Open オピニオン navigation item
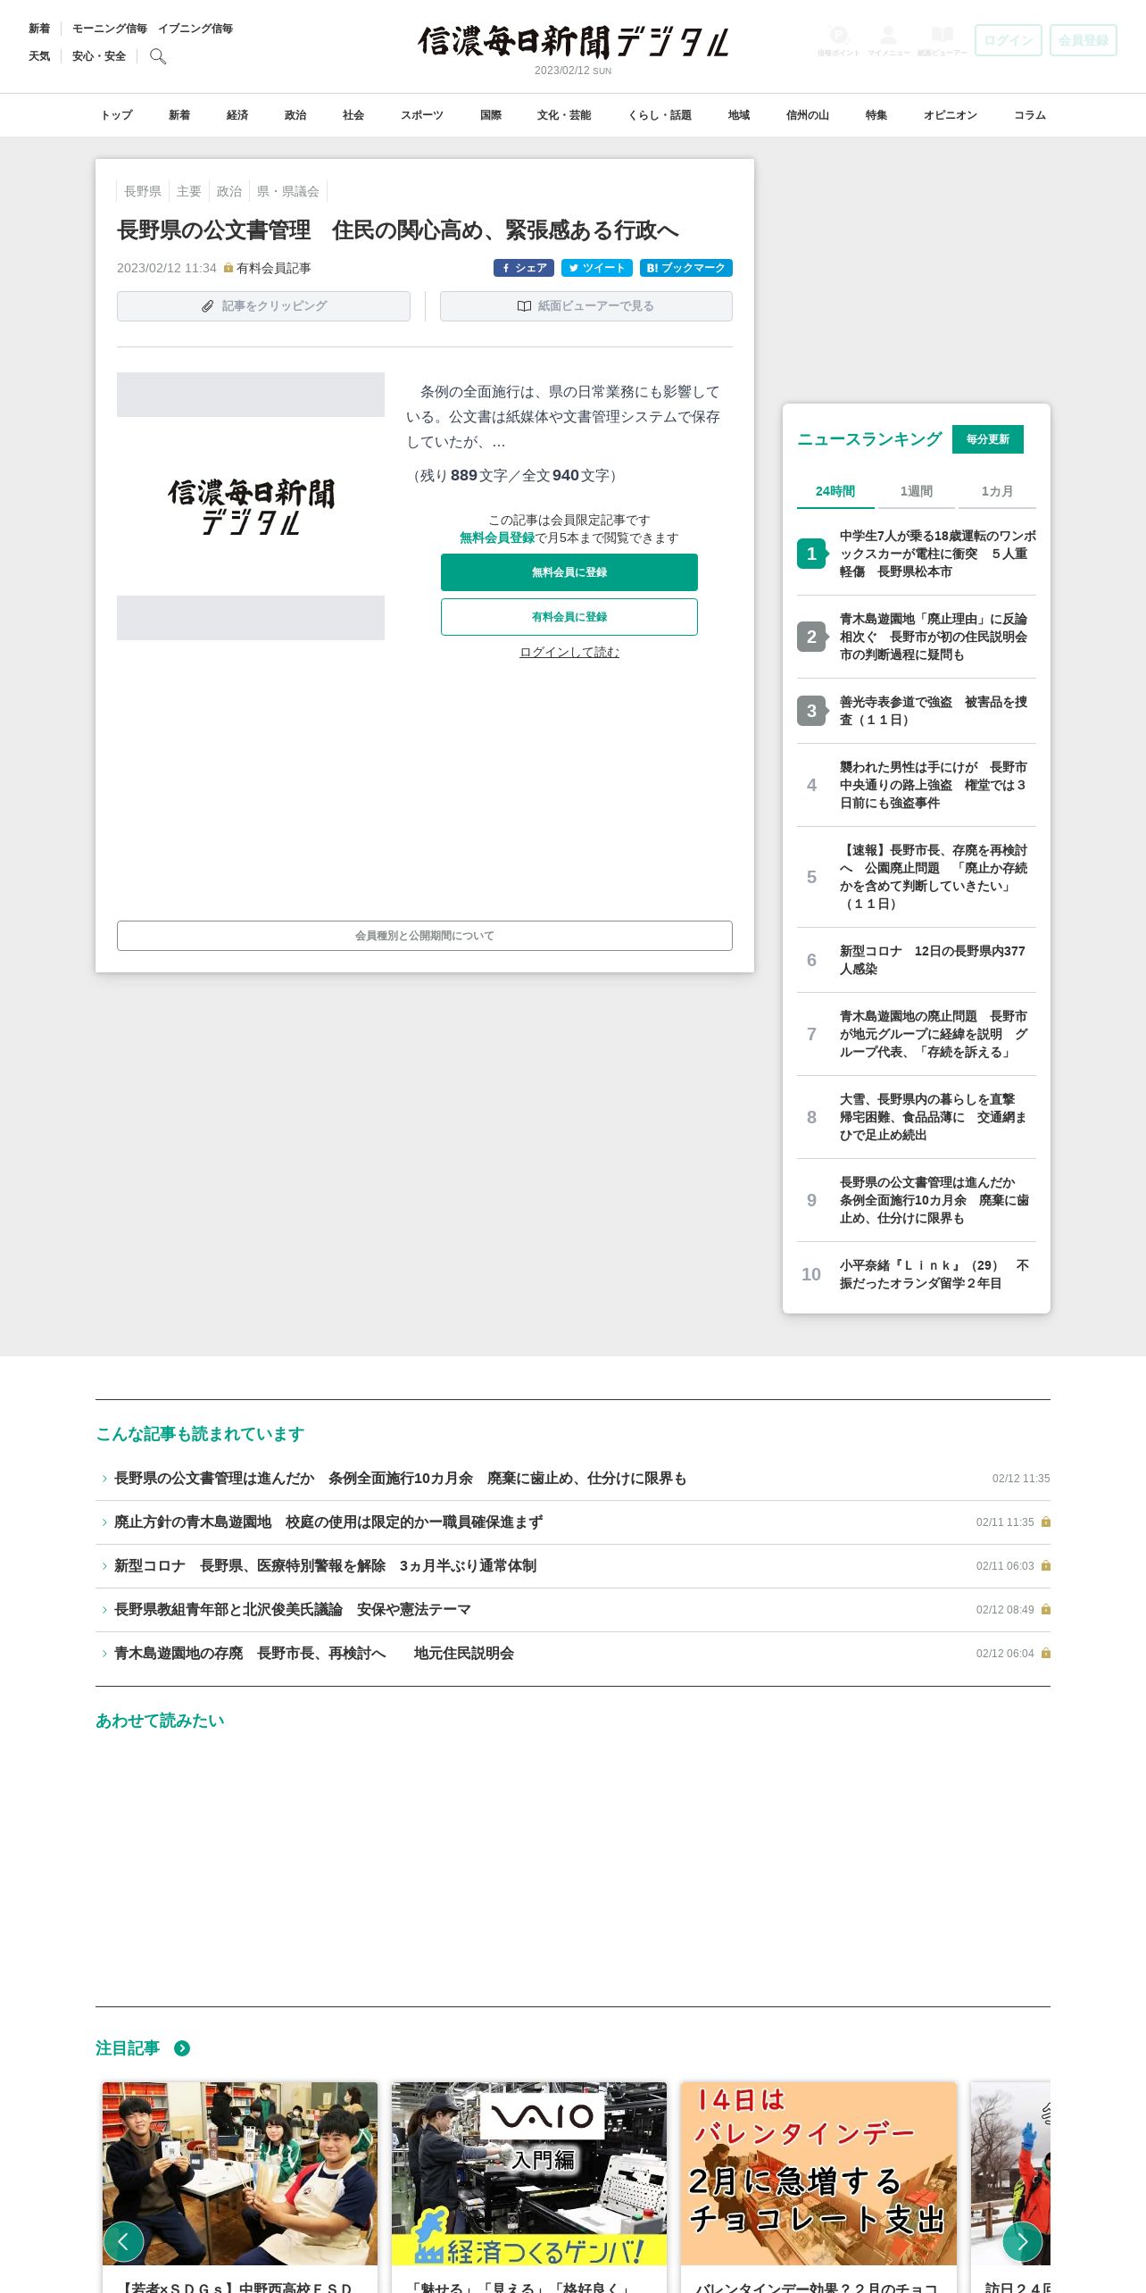 click(951, 115)
